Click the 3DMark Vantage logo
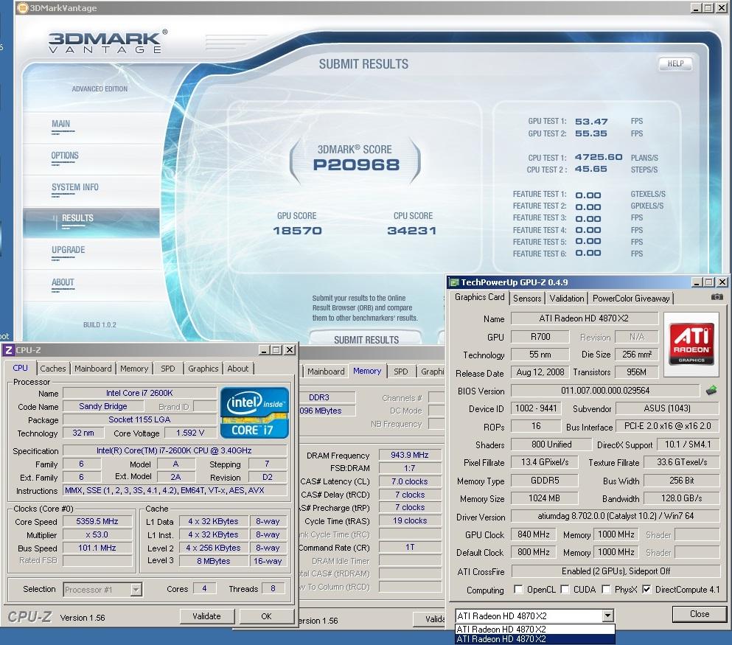 point(107,42)
